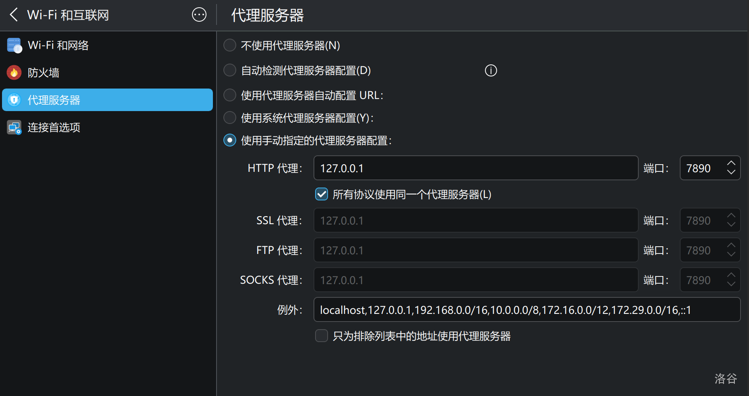
Task: Click the Wi-Fi 和网络 sidebar icon
Action: pyautogui.click(x=14, y=45)
